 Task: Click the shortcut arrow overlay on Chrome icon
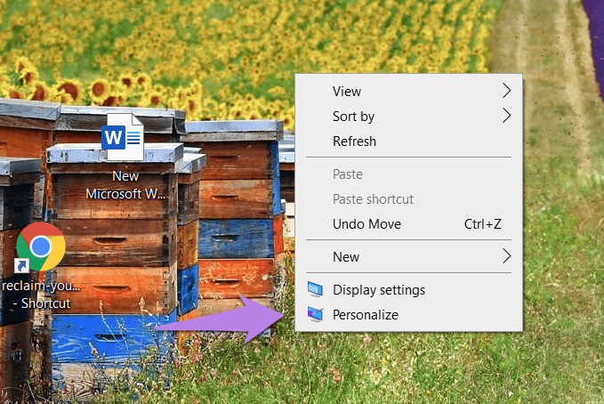pyautogui.click(x=22, y=266)
